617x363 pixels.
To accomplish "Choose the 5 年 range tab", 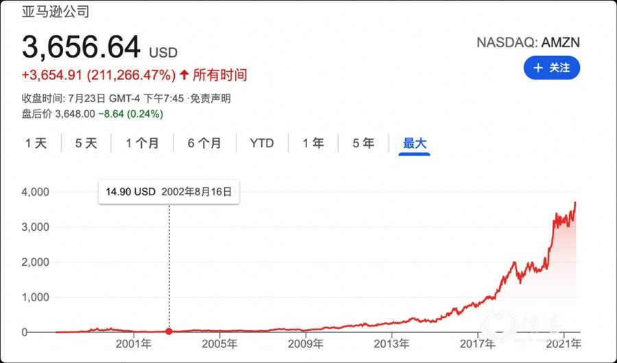I will click(x=363, y=143).
